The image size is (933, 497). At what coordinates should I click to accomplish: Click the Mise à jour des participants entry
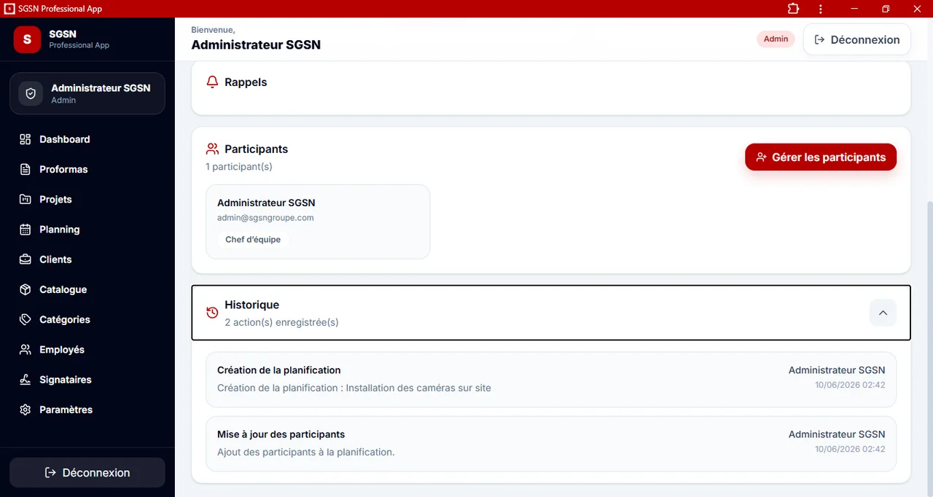(551, 443)
